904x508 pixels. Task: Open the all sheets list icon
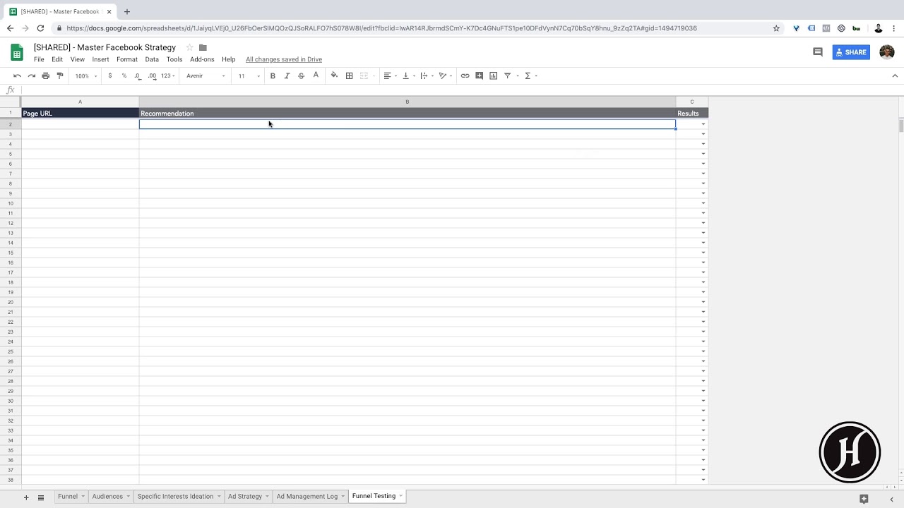[x=41, y=497]
